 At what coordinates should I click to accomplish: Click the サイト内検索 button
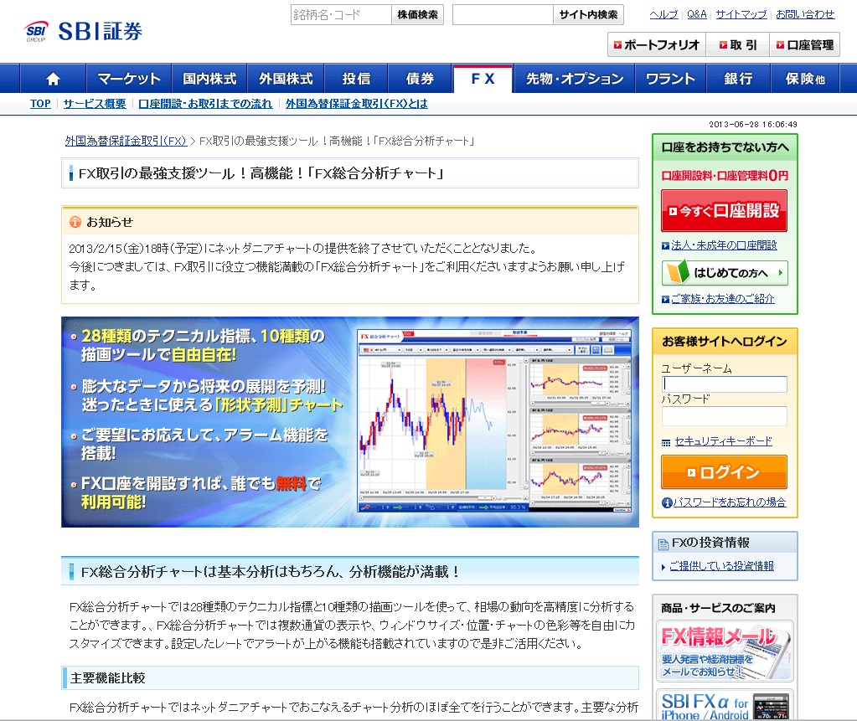(588, 15)
